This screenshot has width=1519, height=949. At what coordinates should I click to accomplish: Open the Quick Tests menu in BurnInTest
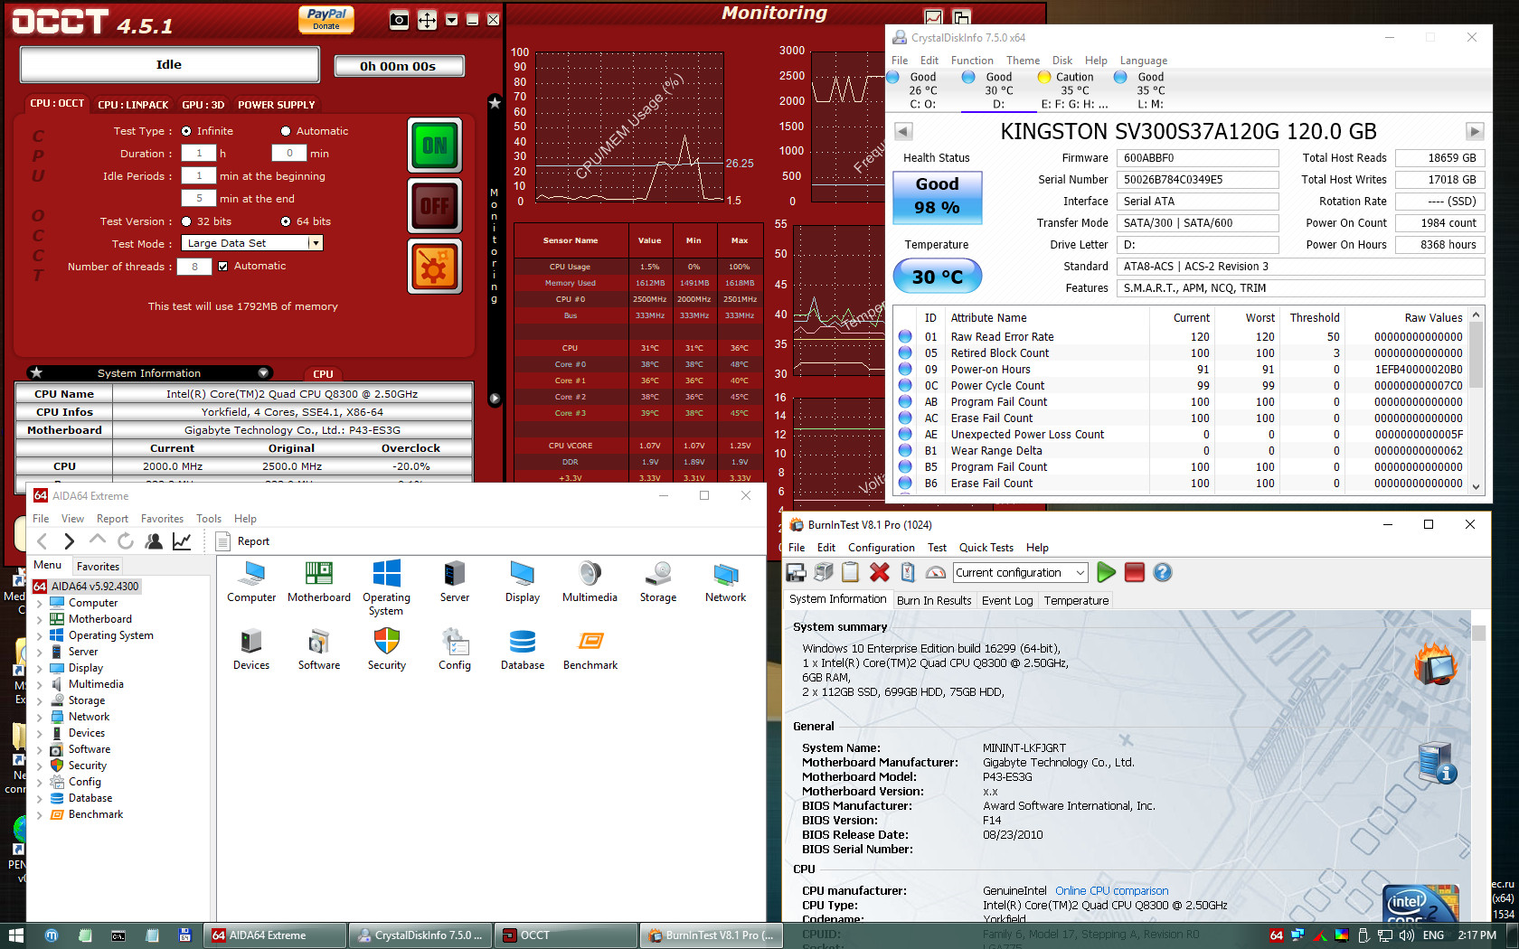[986, 548]
